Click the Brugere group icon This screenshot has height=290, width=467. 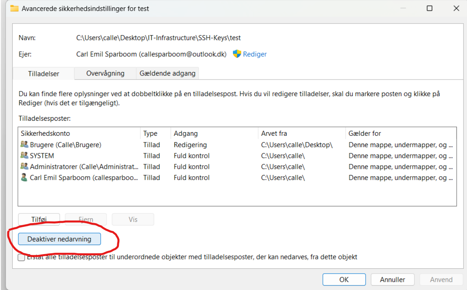tap(24, 145)
